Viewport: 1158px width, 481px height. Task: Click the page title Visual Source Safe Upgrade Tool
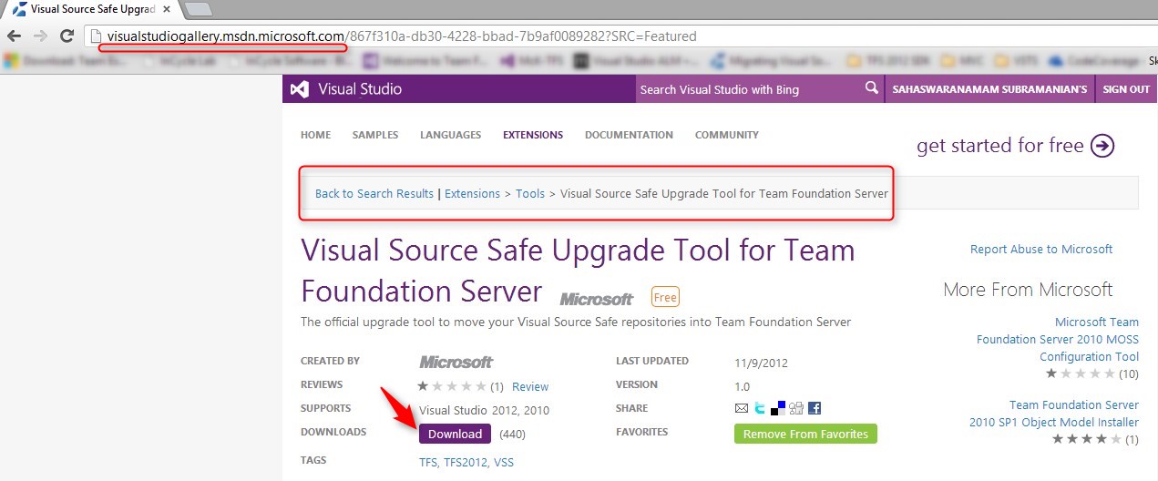[x=578, y=271]
